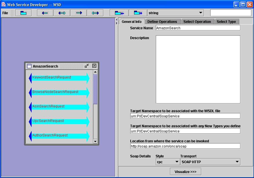Select the right-pointing arrow operation icon

coord(79,13)
